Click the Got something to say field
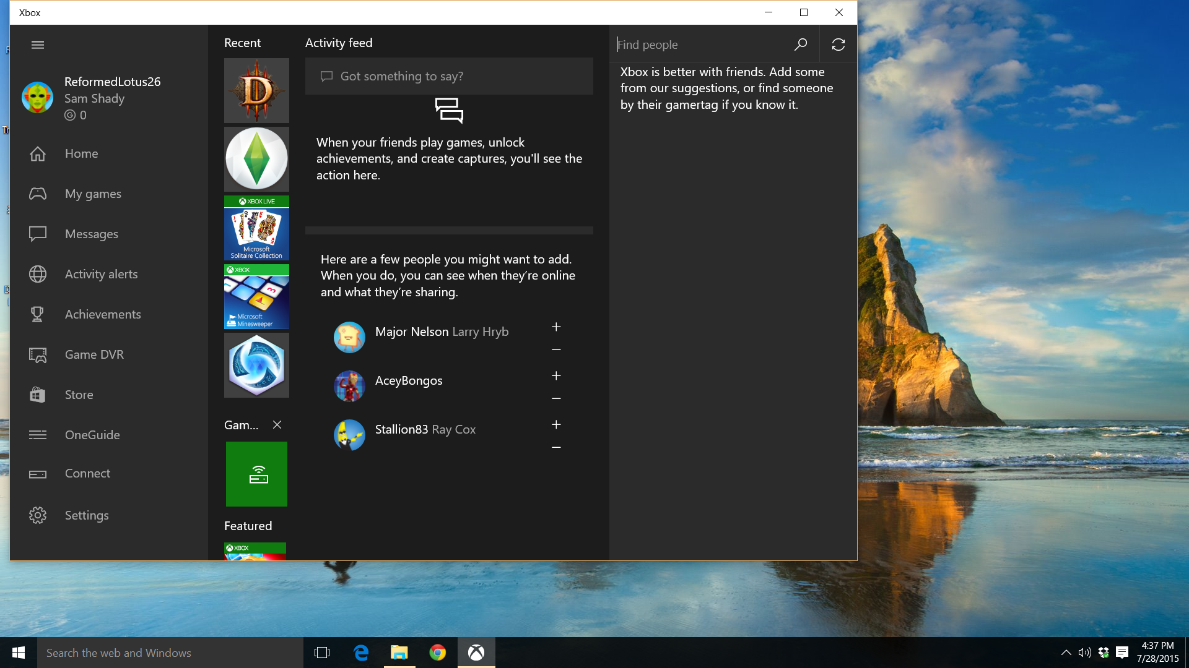 coord(448,75)
